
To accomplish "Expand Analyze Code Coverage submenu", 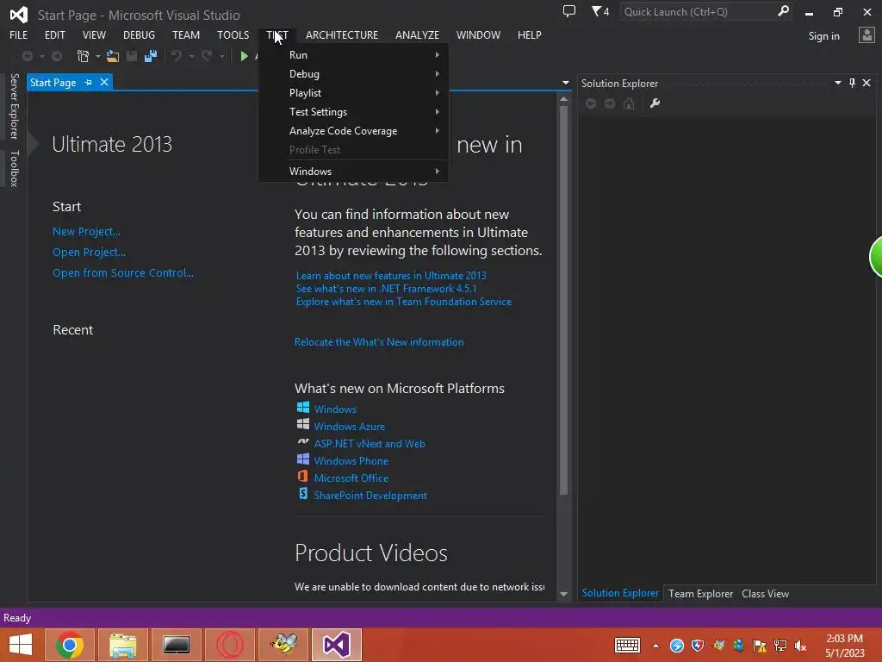I will (353, 131).
